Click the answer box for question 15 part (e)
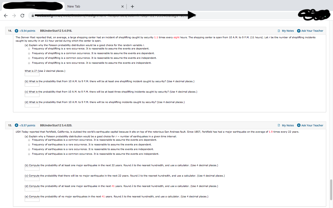This screenshot has height=208, width=333. 32,200
